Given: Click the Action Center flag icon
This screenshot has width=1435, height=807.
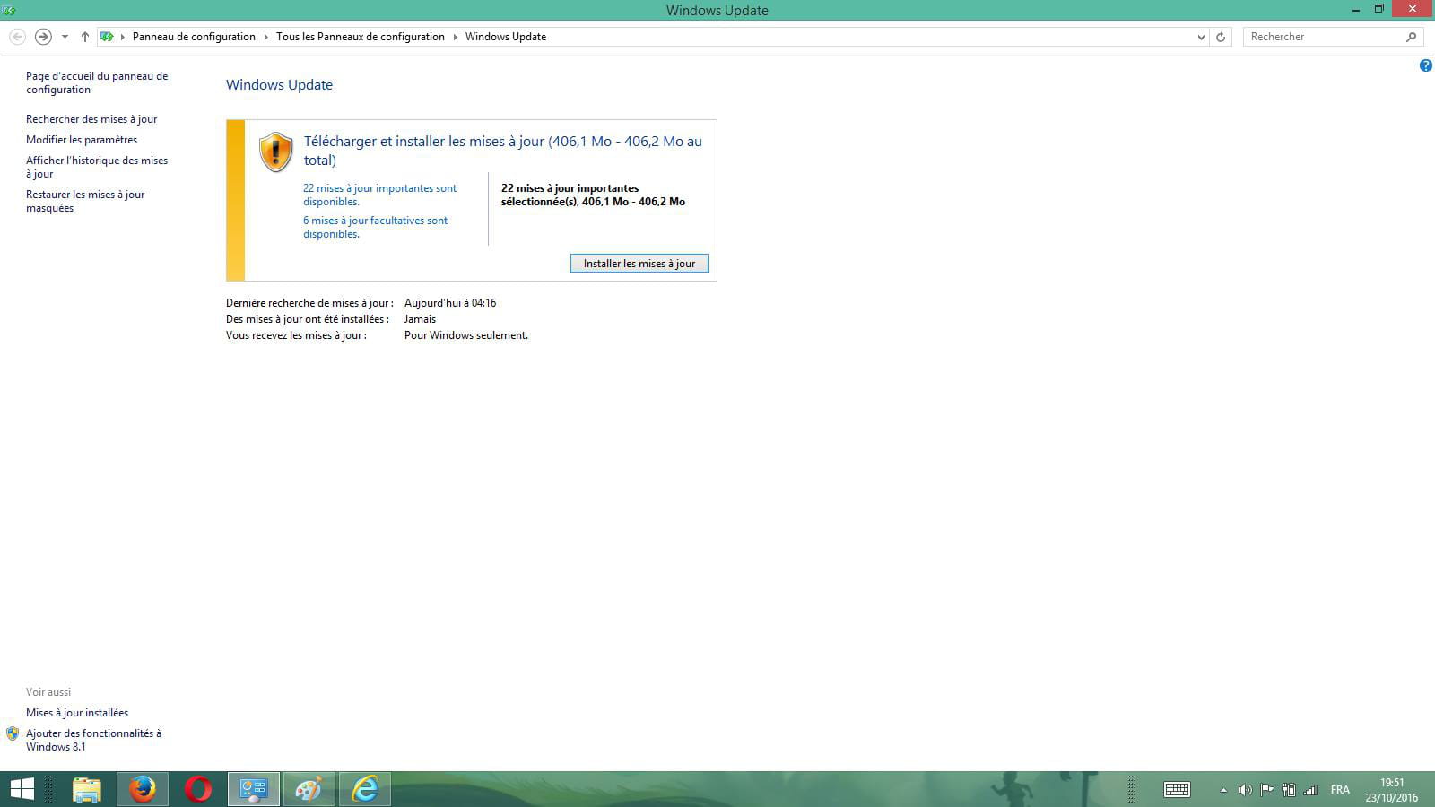Looking at the screenshot, I should [1266, 790].
